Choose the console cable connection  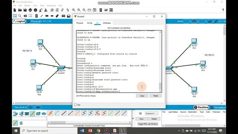[57, 113]
